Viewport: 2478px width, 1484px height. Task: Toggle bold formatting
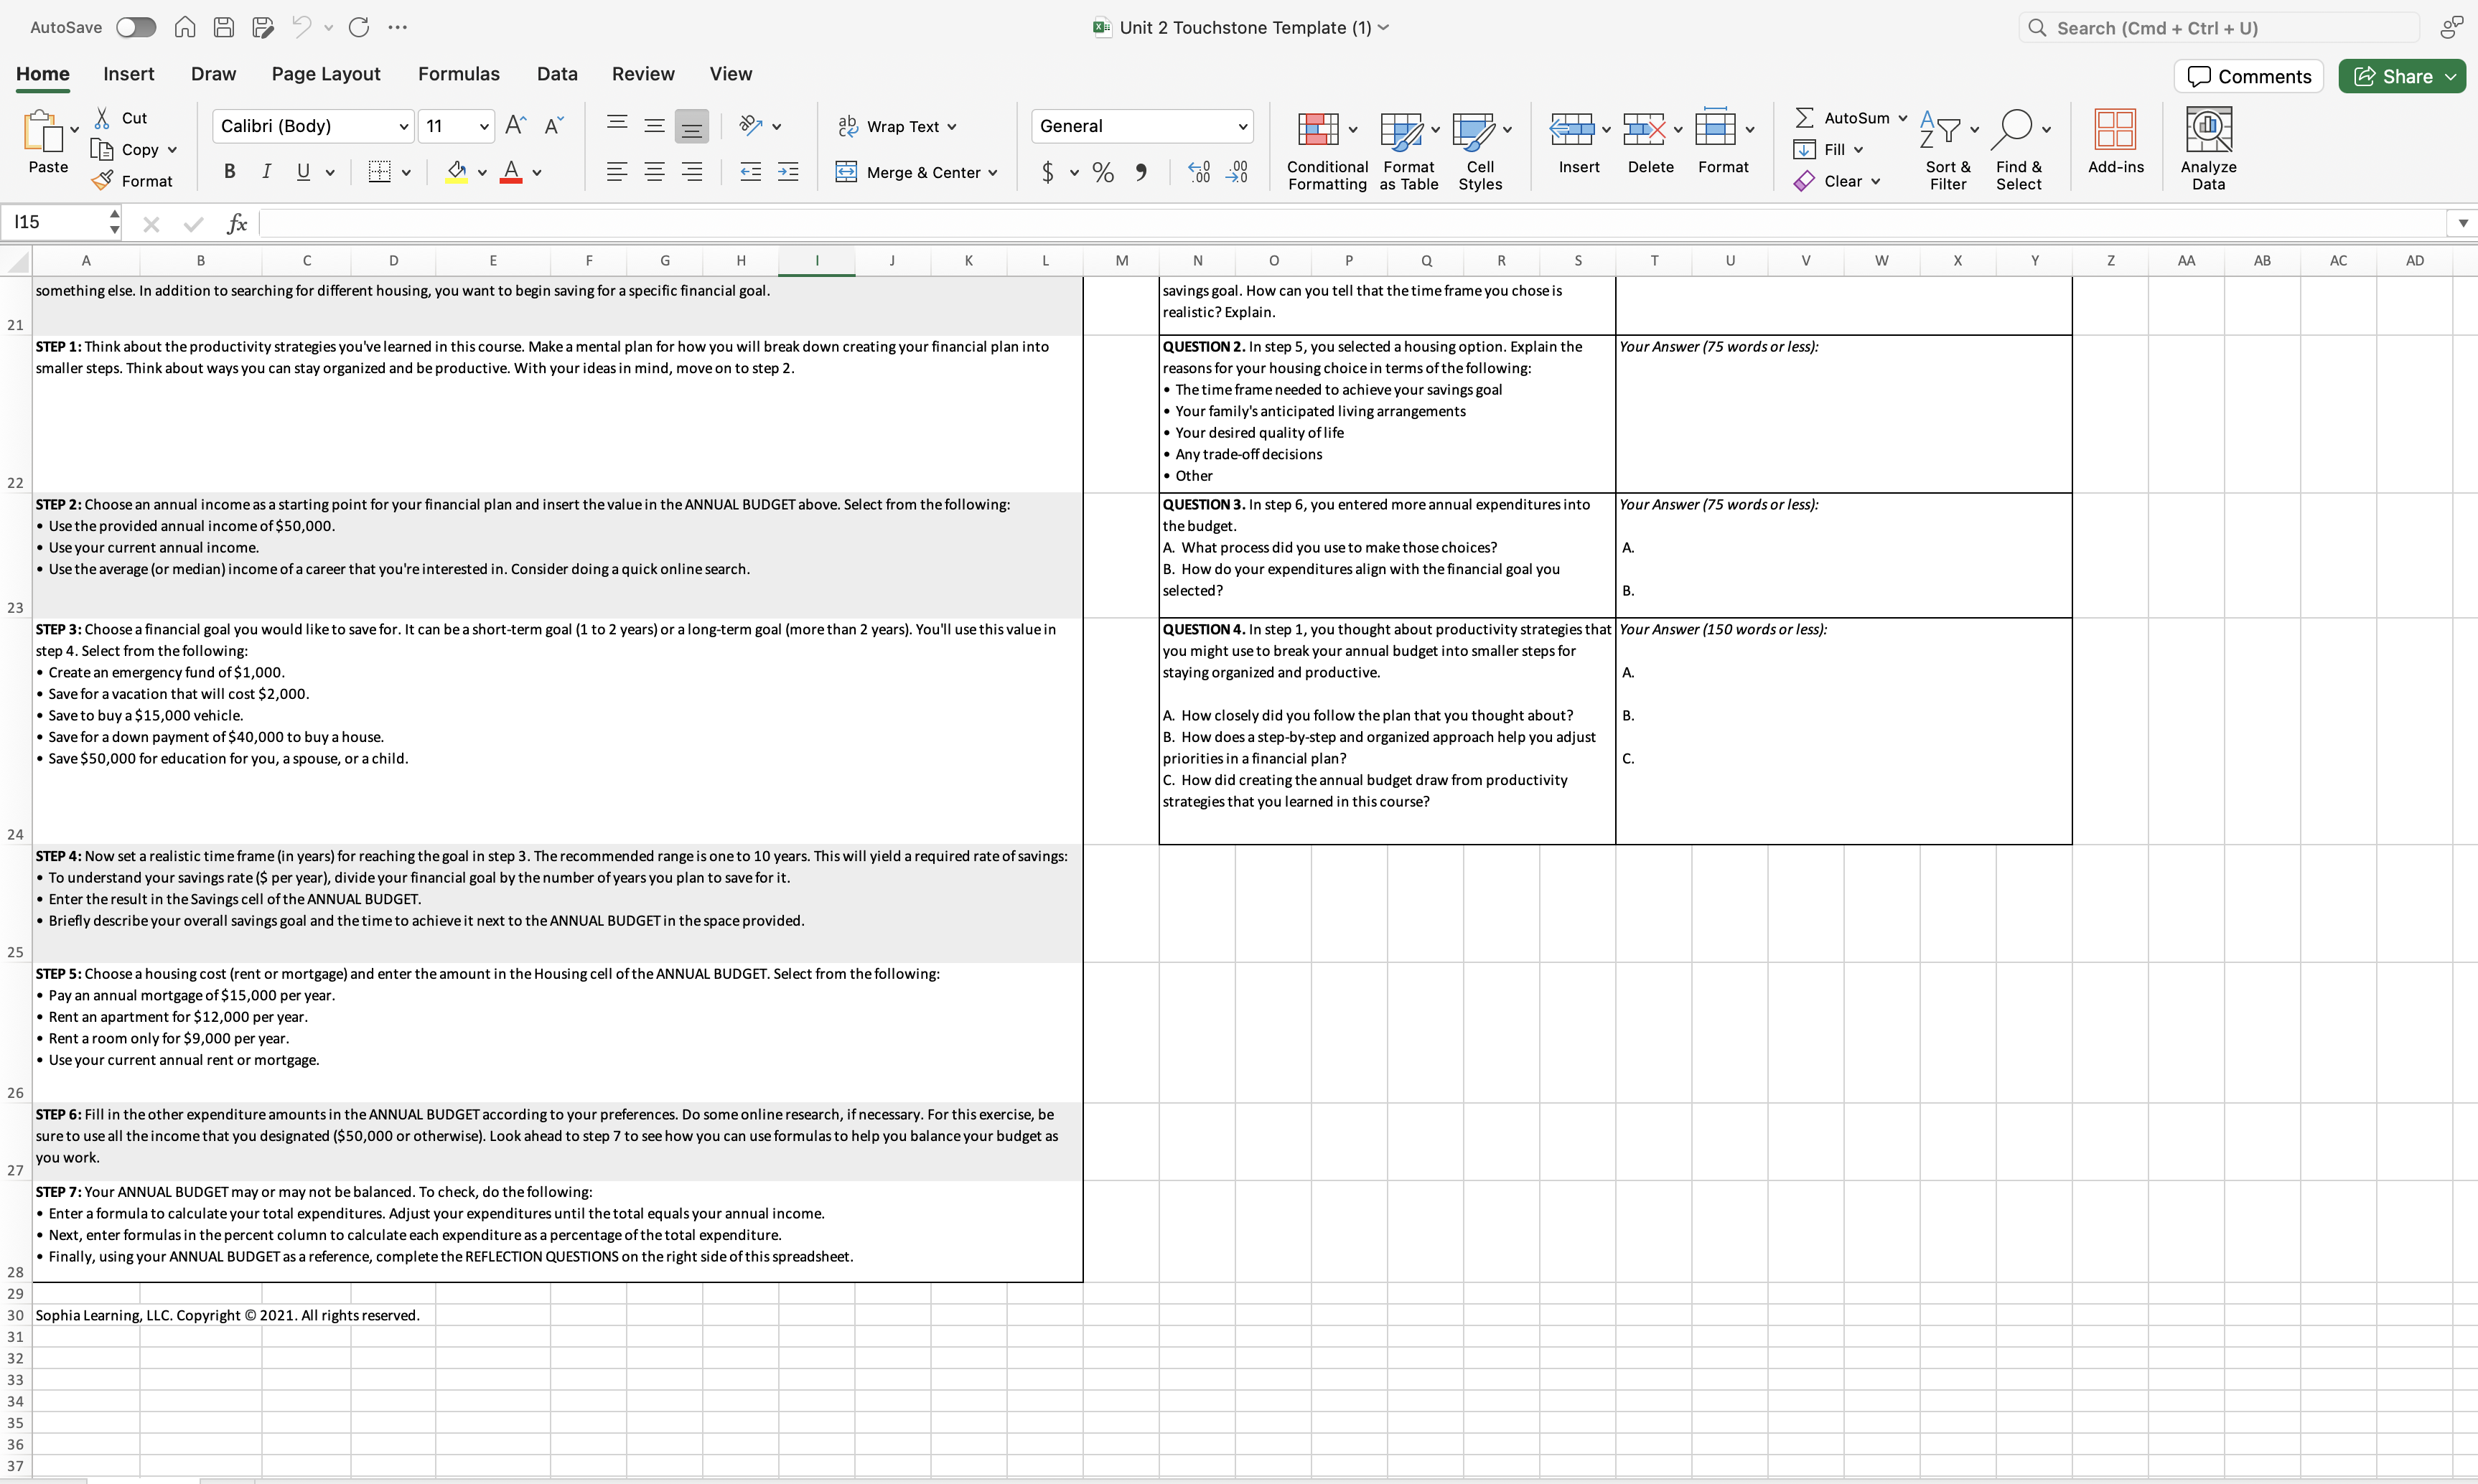click(230, 172)
